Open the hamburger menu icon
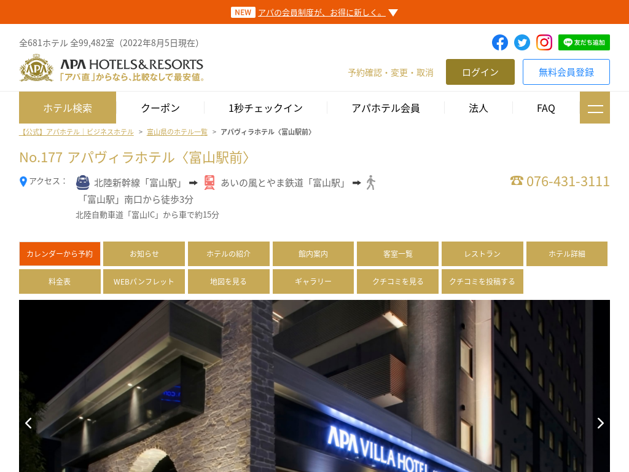The width and height of the screenshot is (629, 472). pyautogui.click(x=595, y=108)
